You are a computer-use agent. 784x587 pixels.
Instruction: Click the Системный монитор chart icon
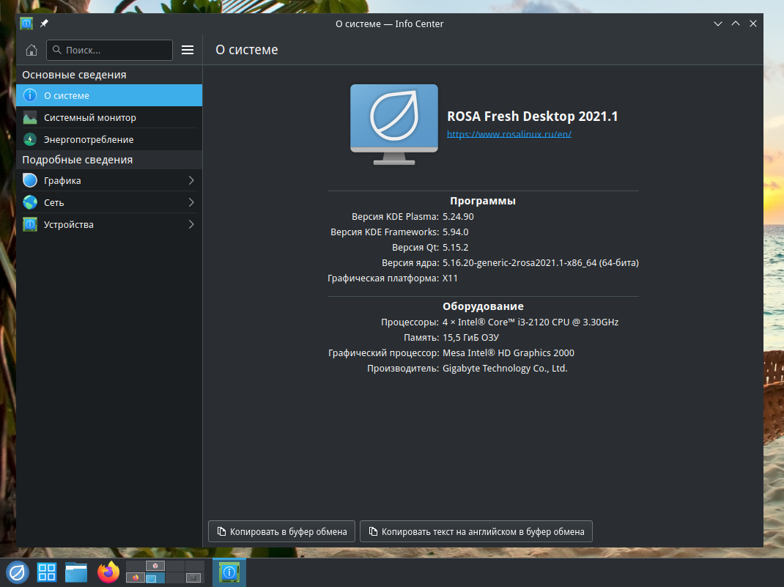pos(30,117)
